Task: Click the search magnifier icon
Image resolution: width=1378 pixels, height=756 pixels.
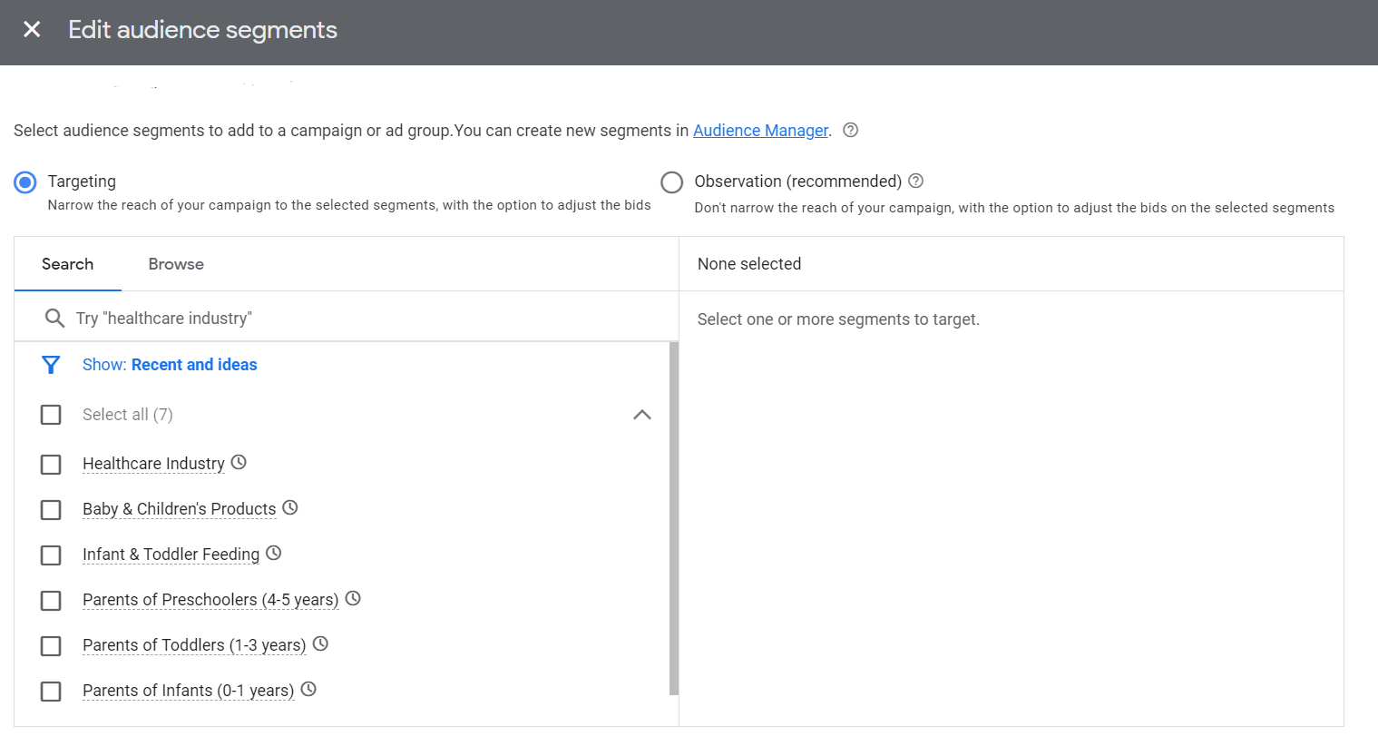Action: (54, 319)
